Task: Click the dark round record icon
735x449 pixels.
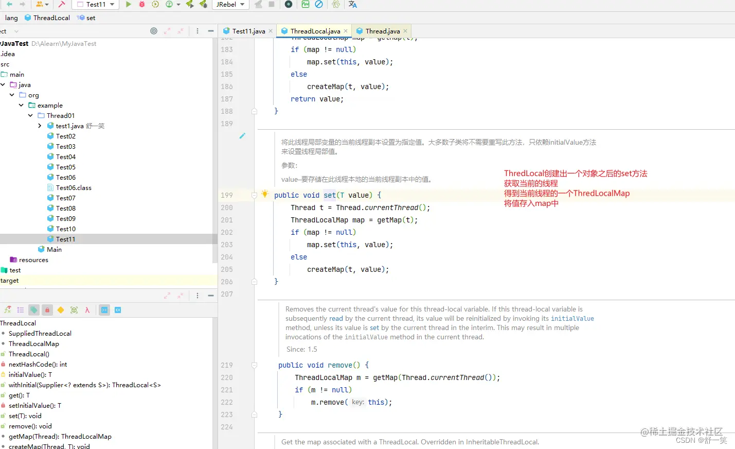Action: click(289, 4)
